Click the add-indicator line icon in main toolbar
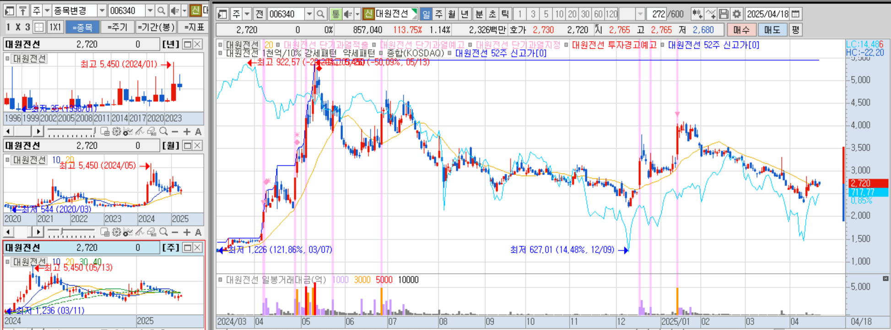The width and height of the screenshot is (891, 330). (x=711, y=14)
